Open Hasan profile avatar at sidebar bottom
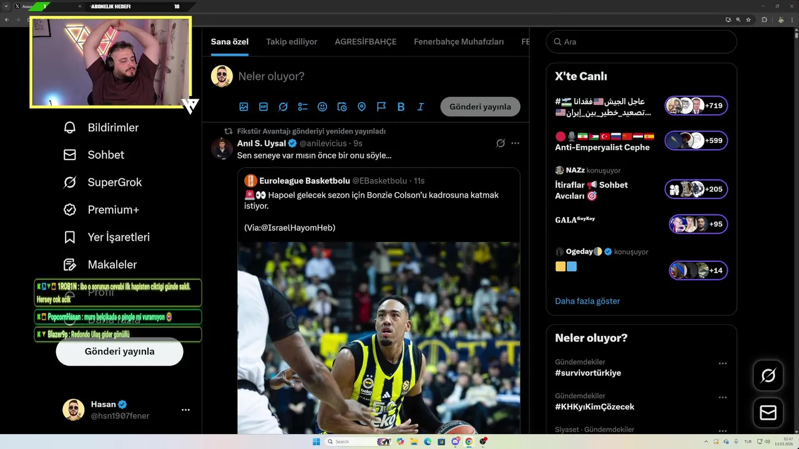 pos(73,410)
